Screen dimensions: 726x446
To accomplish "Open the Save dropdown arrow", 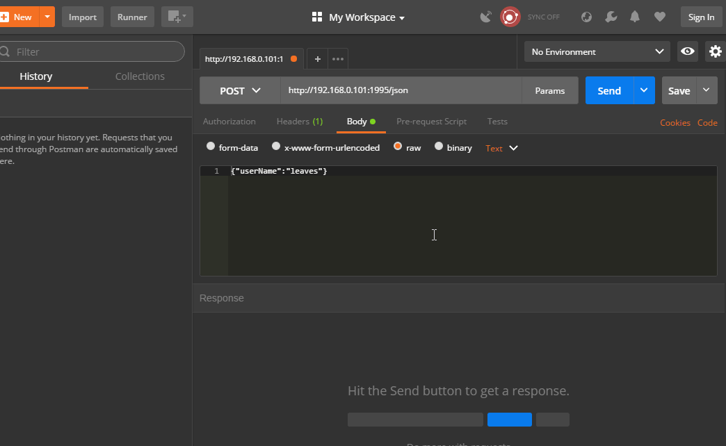I will [707, 91].
